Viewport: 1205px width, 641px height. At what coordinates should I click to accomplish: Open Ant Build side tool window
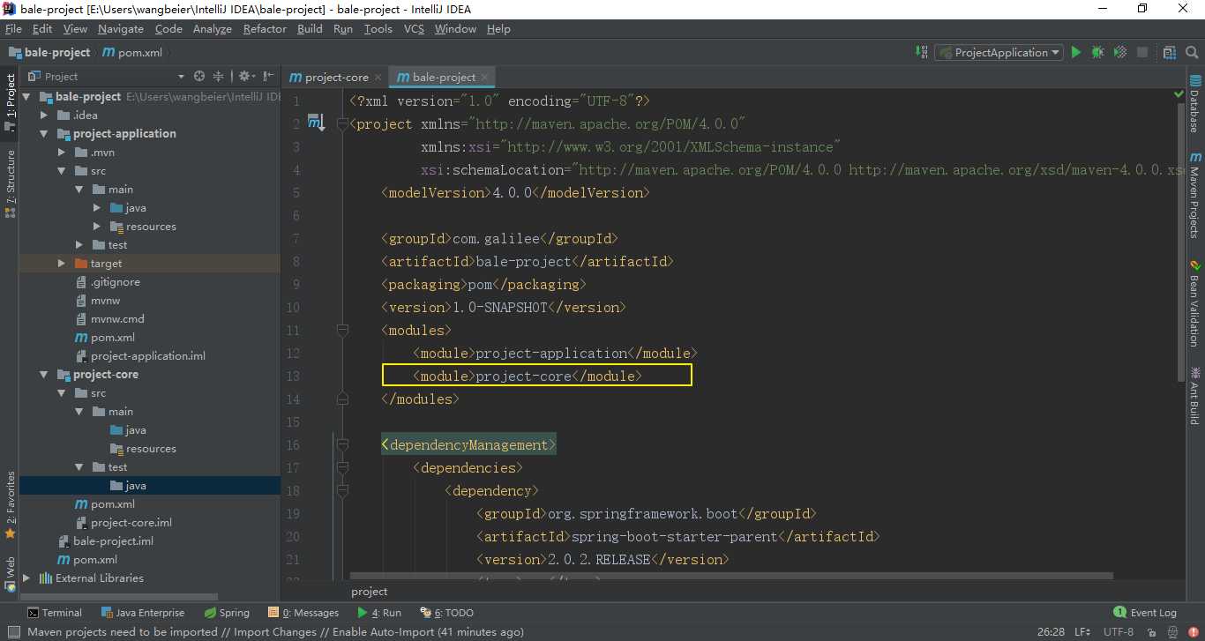[x=1195, y=396]
